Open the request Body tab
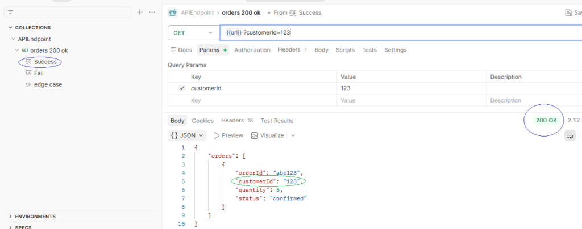The image size is (582, 229). click(322, 50)
